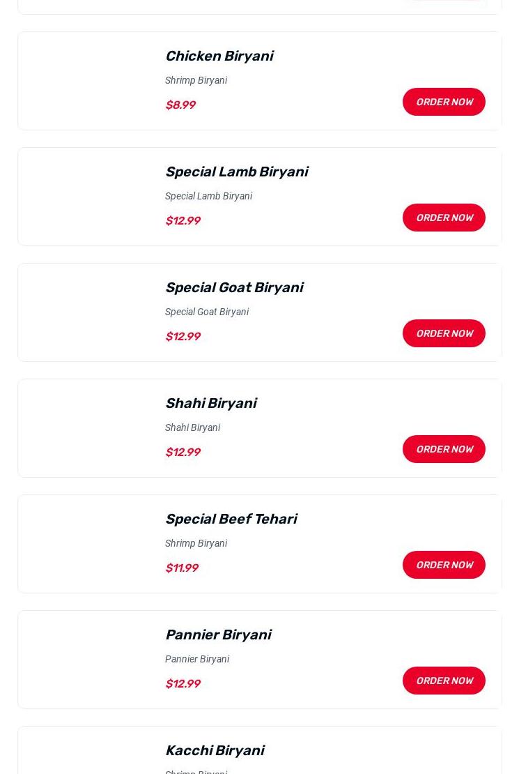This screenshot has width=519, height=774.
Task: Click the Shahi Biryani title
Action: 210,403
